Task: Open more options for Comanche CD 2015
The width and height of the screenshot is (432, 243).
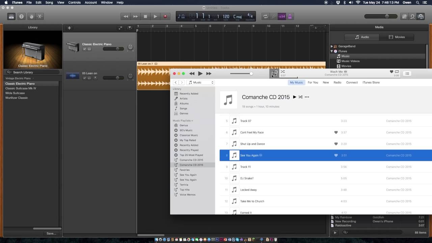Action: pyautogui.click(x=307, y=97)
